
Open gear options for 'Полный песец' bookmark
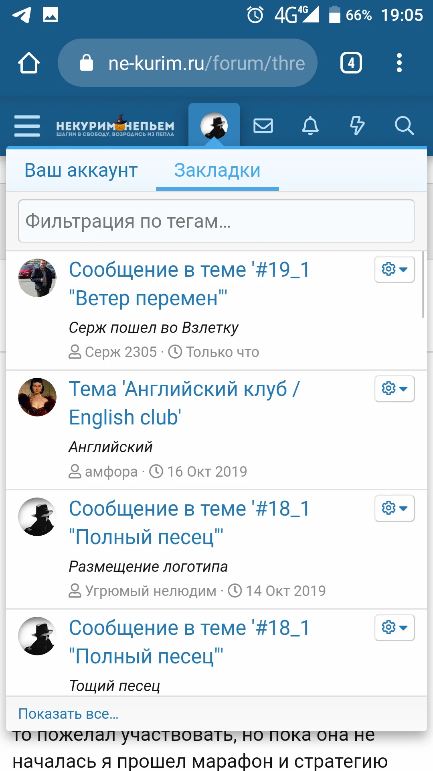coord(394,508)
